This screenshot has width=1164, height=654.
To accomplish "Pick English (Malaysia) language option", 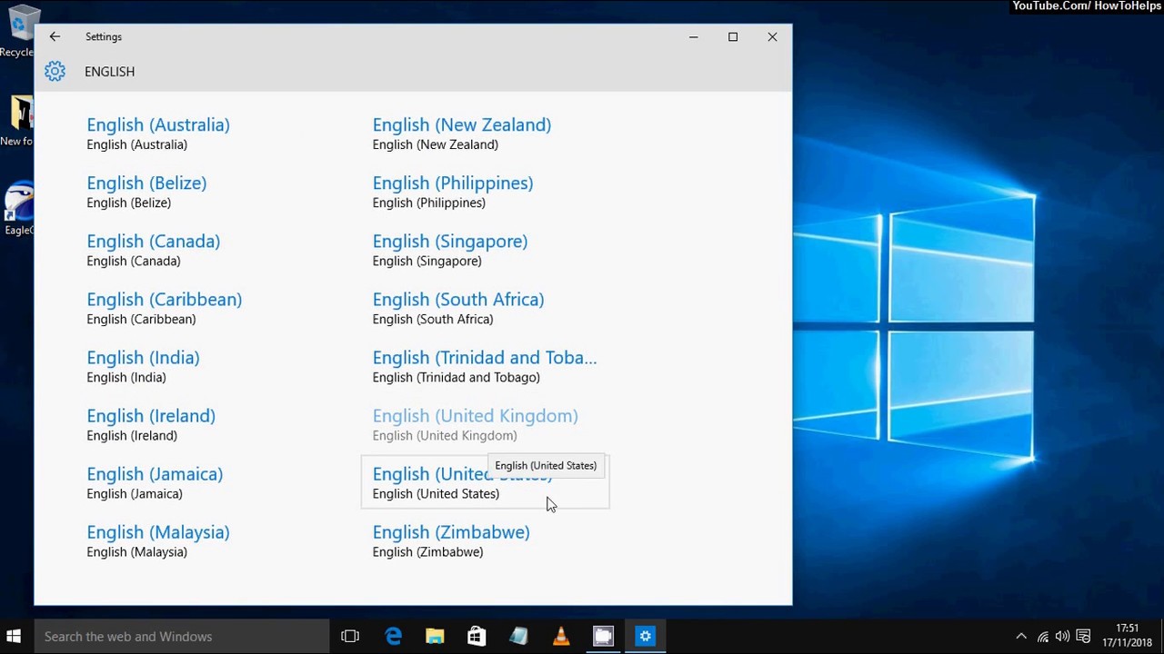I will tap(158, 540).
